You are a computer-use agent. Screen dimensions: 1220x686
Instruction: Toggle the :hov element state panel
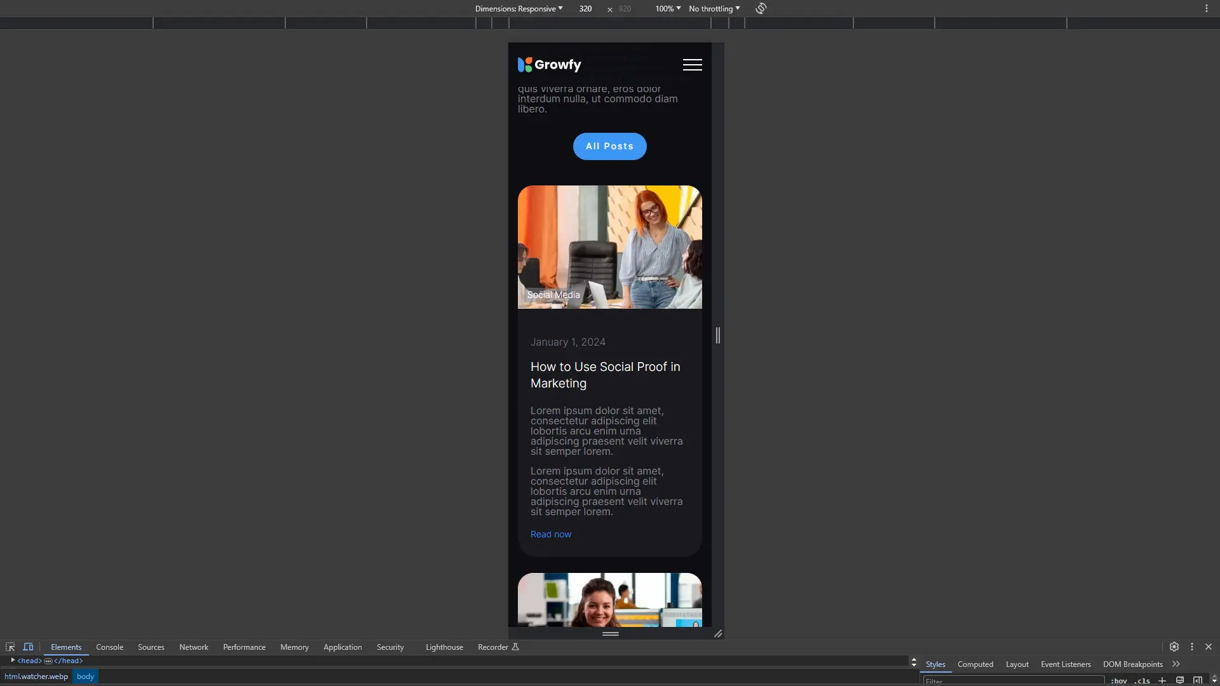(1119, 681)
